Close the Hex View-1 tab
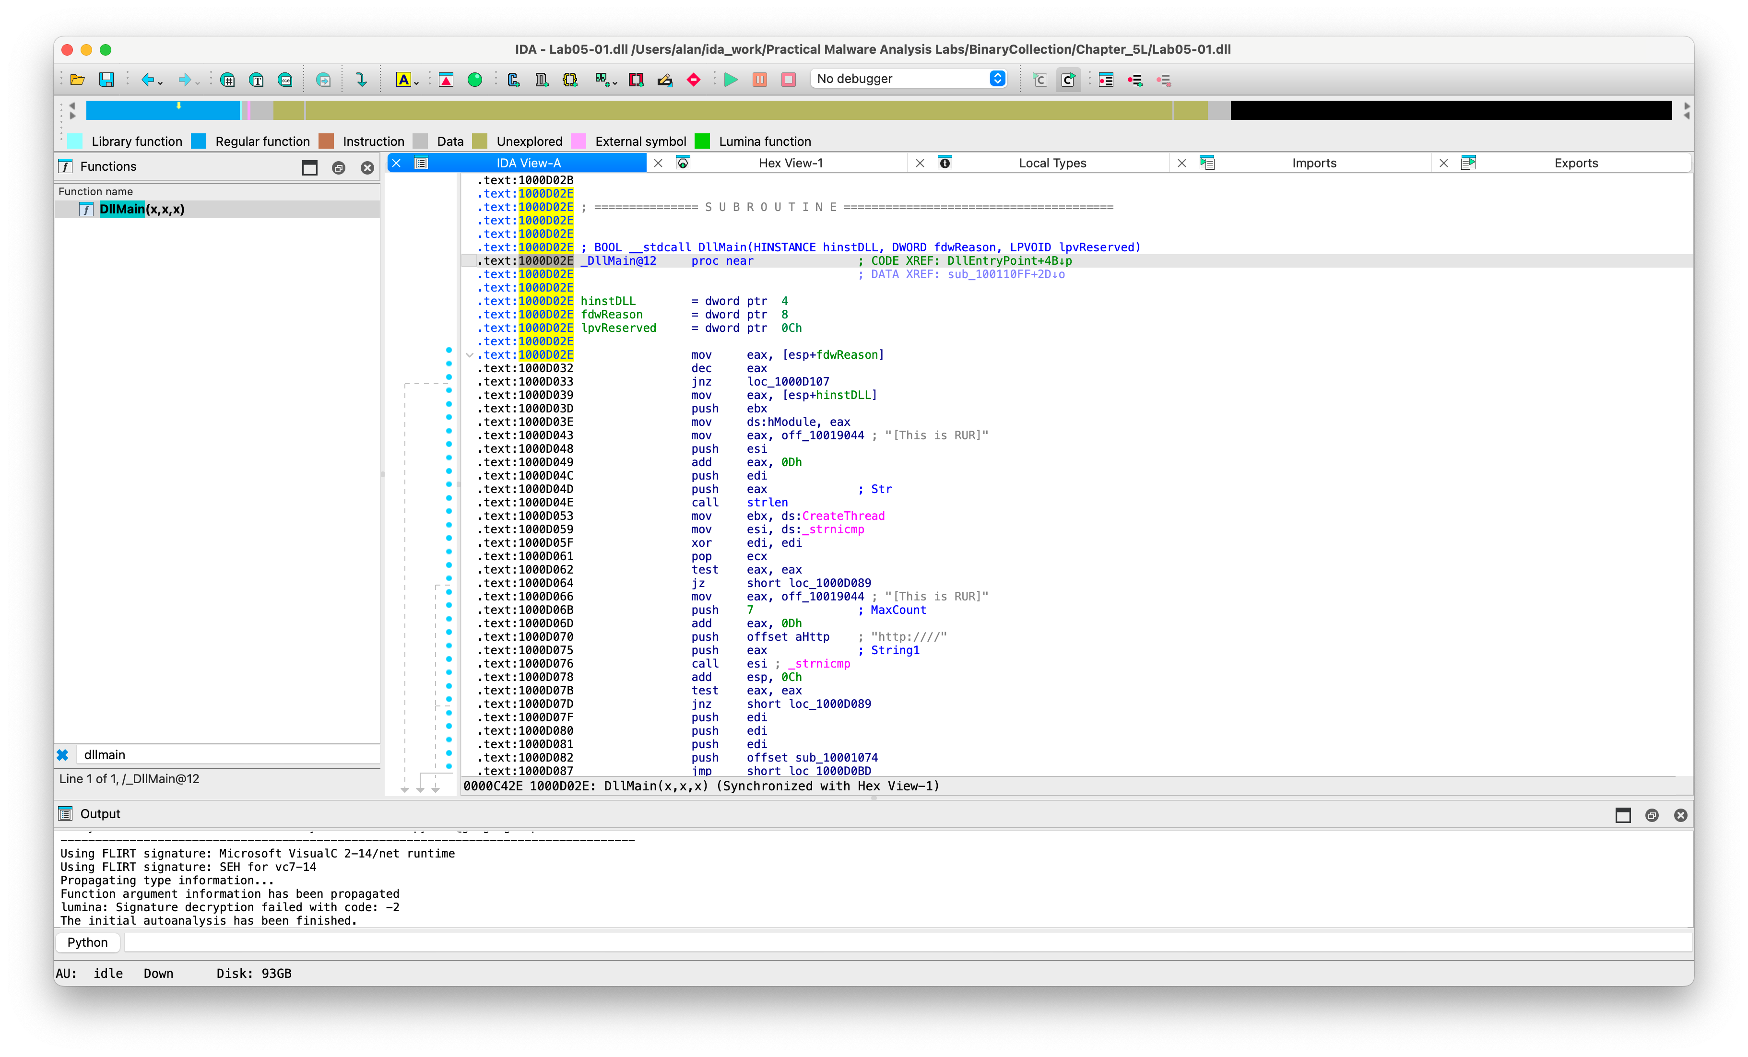 pyautogui.click(x=658, y=163)
